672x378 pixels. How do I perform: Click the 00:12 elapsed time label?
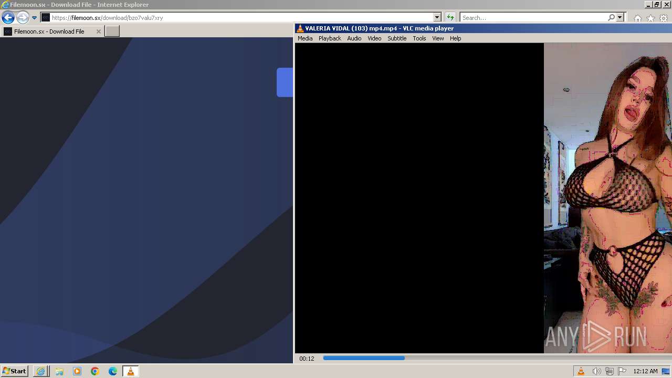pyautogui.click(x=307, y=359)
